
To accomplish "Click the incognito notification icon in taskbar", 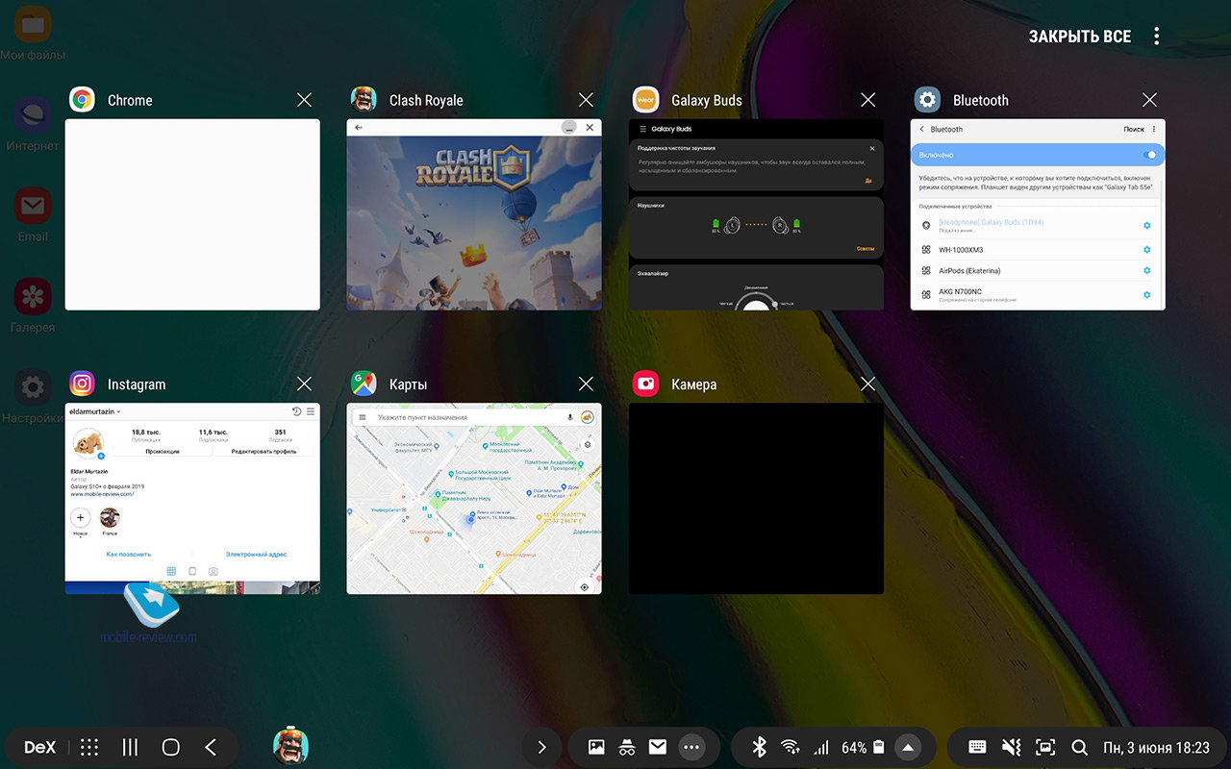I will click(627, 747).
